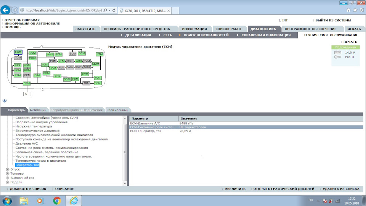
Task: Click the browser address bar URL field
Action: click(x=64, y=11)
